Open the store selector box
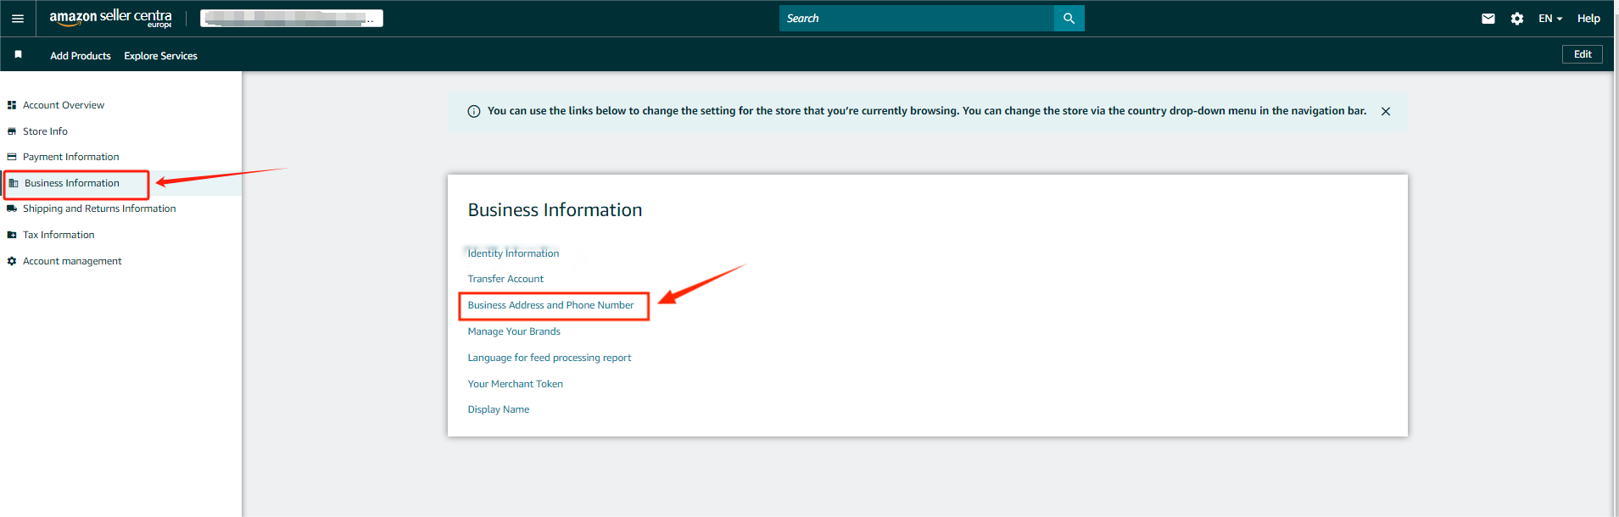Viewport: 1619px width, 517px height. point(291,19)
